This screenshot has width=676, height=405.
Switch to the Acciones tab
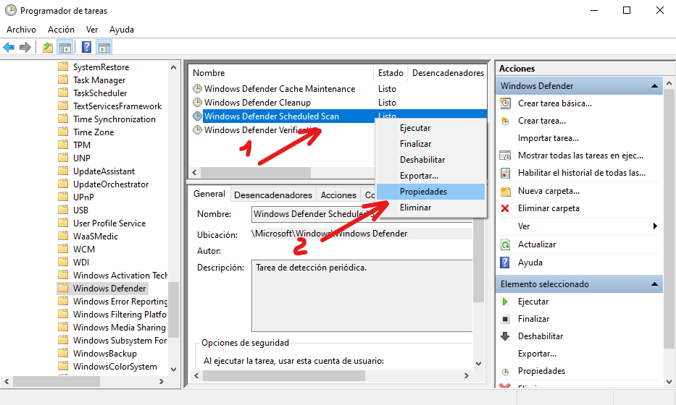(338, 195)
